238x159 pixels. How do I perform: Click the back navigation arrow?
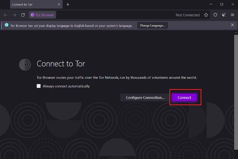pyautogui.click(x=6, y=15)
